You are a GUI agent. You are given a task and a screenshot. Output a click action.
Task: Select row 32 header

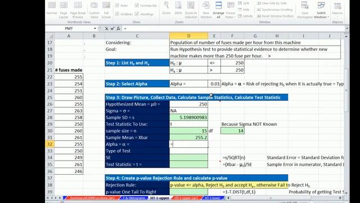[x=50, y=144]
